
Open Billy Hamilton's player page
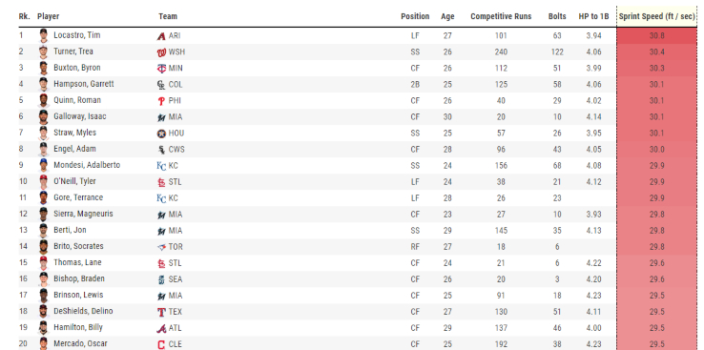[78, 327]
